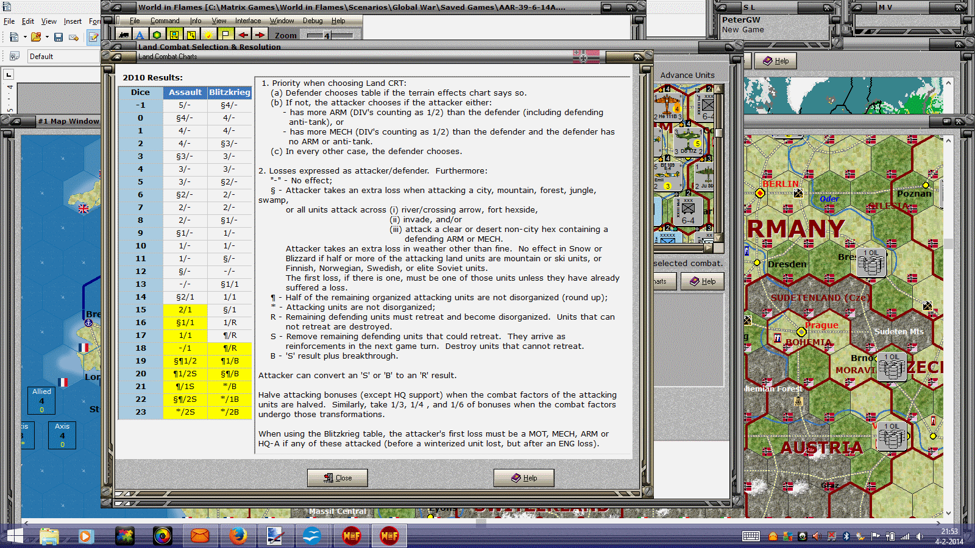The image size is (975, 548).
Task: Select Blitzkrieg result for dice 23
Action: pyautogui.click(x=230, y=412)
